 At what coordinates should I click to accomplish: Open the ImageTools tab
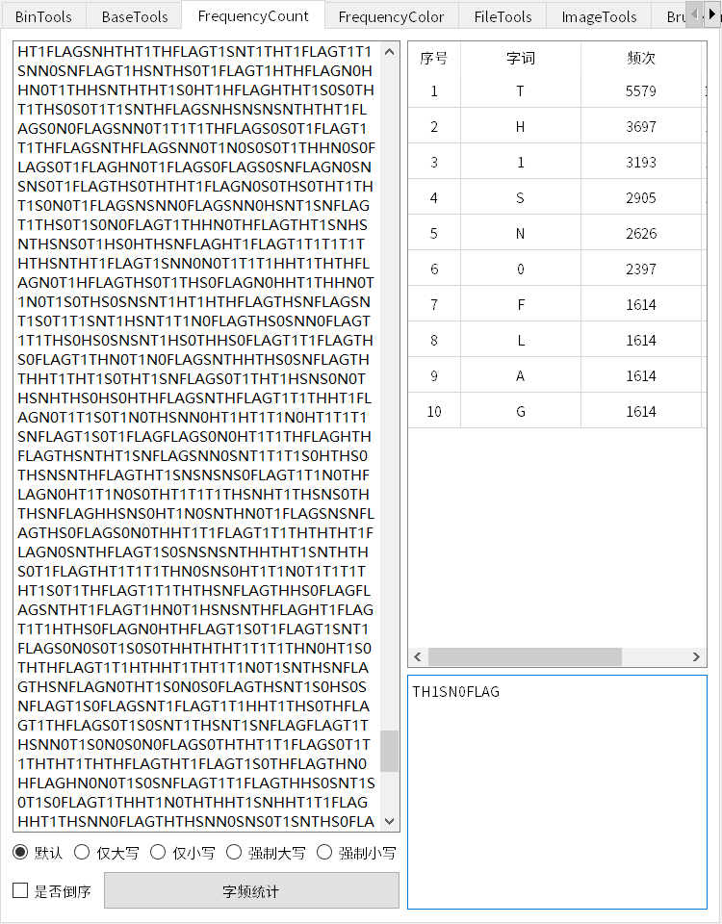pos(599,16)
